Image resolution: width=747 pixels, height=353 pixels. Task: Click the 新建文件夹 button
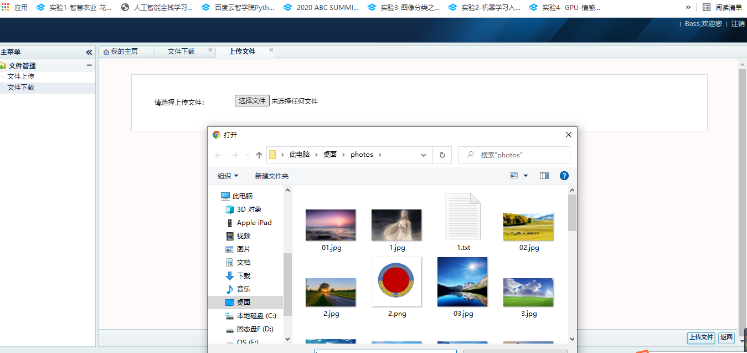click(x=271, y=176)
